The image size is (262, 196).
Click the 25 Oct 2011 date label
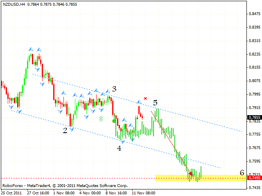(x=12, y=192)
